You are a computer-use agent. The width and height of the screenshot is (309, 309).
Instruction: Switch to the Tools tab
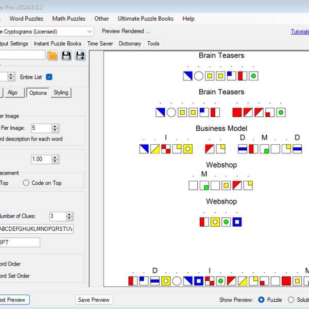tap(153, 44)
